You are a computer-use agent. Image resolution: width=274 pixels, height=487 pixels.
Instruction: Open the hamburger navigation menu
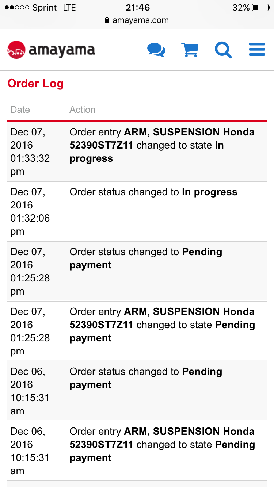coord(257,50)
